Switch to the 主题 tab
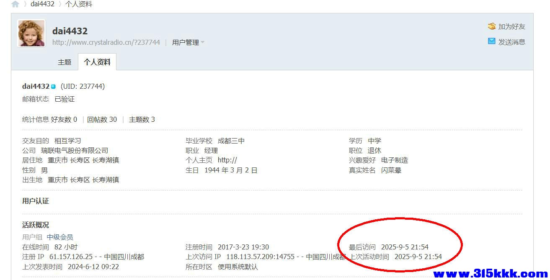The height and width of the screenshot is (280, 550). (65, 62)
